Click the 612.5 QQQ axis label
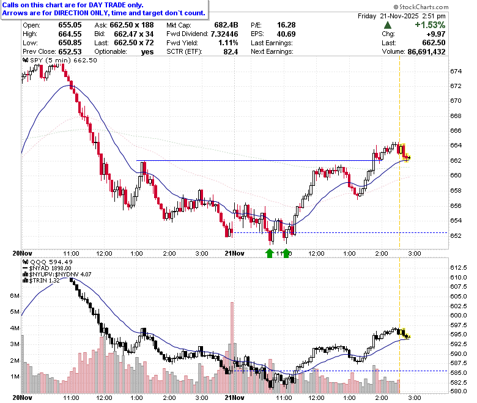Viewport: 477px width, 403px height. 459,267
